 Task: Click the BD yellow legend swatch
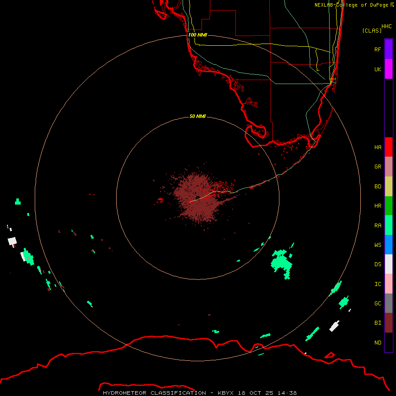pyautogui.click(x=389, y=187)
